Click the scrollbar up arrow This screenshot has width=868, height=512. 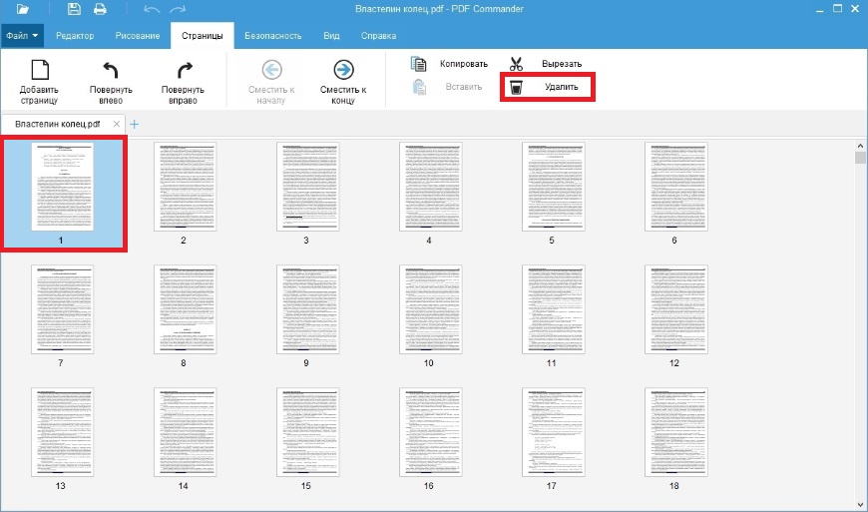click(860, 146)
